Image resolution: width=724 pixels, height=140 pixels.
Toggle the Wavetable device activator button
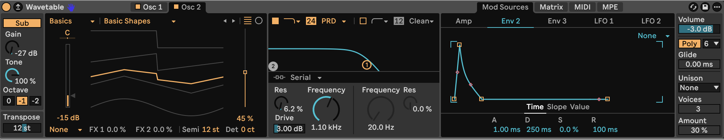tap(6, 7)
